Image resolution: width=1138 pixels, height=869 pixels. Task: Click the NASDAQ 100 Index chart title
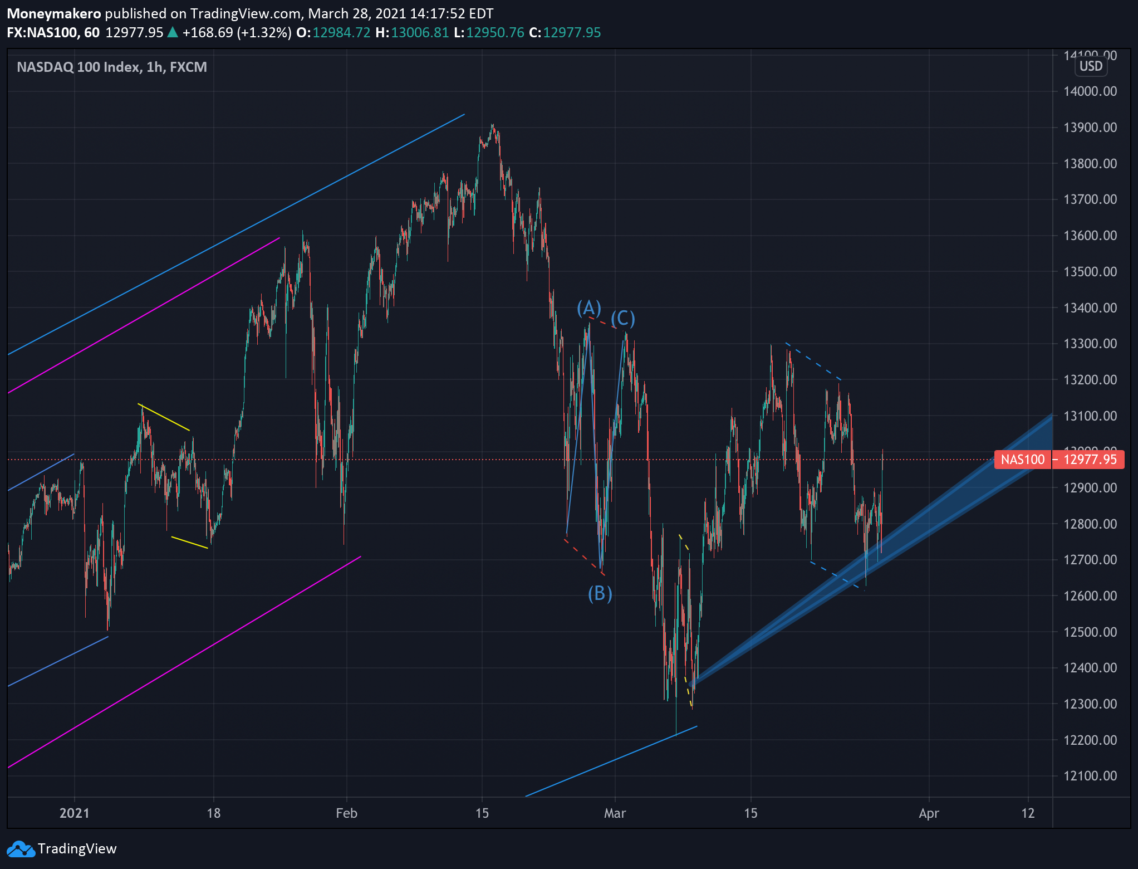(x=112, y=67)
